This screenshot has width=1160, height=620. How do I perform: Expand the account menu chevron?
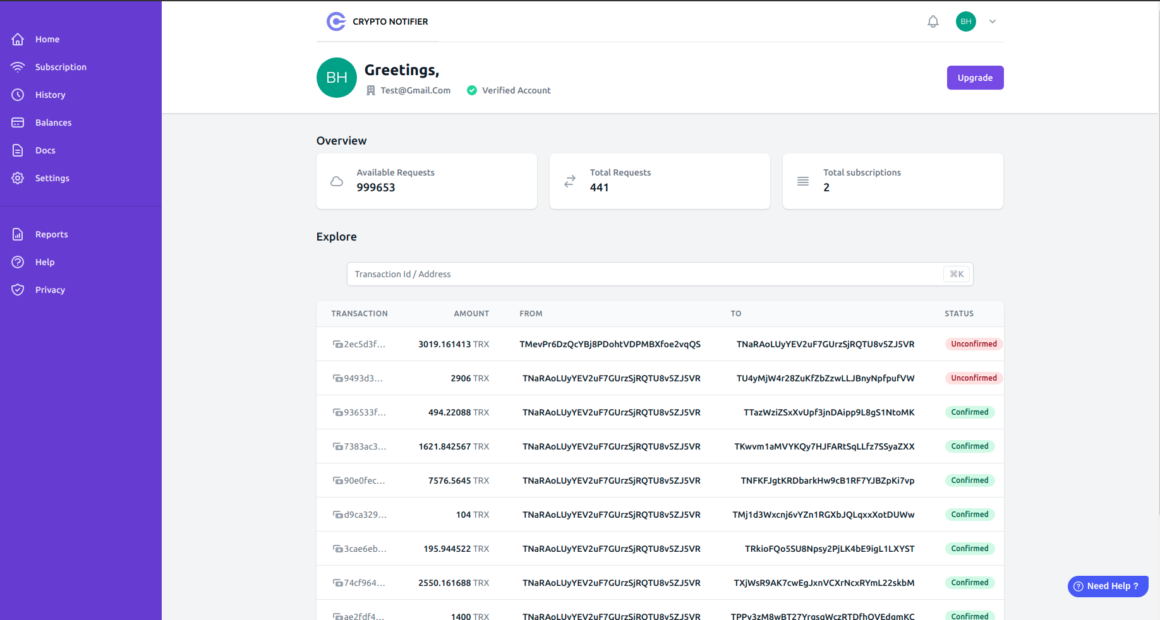click(x=992, y=21)
